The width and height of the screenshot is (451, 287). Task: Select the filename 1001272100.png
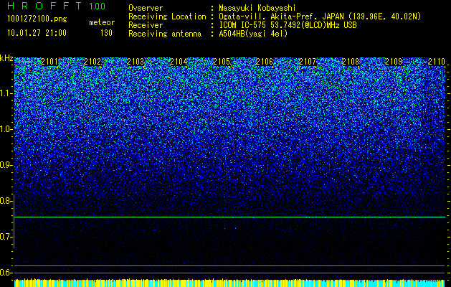37,19
